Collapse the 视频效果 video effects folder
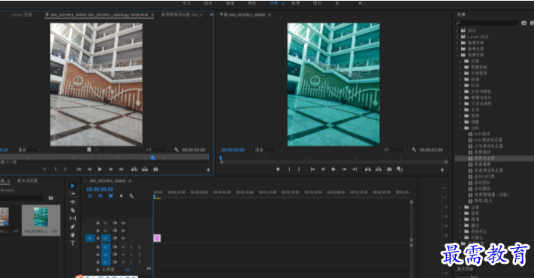This screenshot has width=534, height=278. tap(457, 55)
